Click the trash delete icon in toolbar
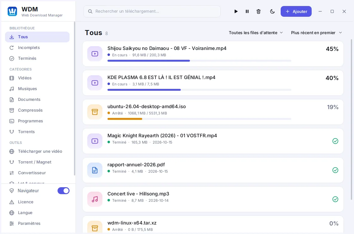The height and width of the screenshot is (234, 354). pos(259,11)
